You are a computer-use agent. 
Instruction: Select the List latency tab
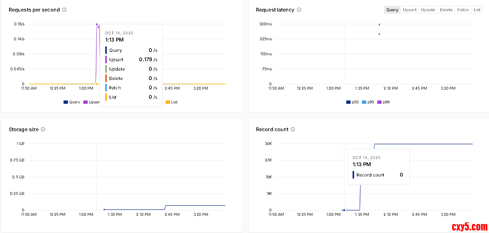(x=477, y=10)
